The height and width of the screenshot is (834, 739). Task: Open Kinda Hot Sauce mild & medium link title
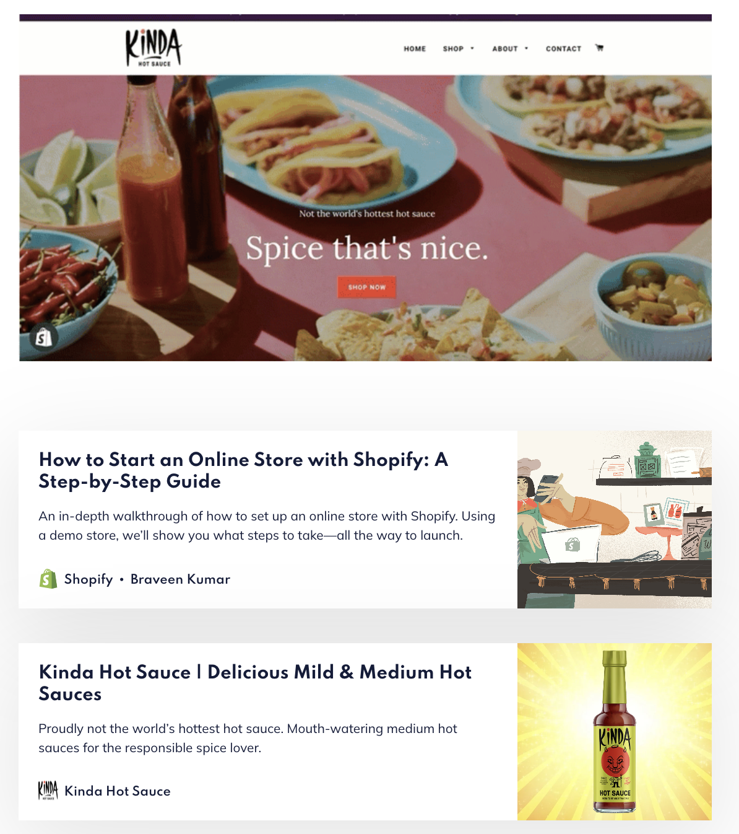coord(255,683)
